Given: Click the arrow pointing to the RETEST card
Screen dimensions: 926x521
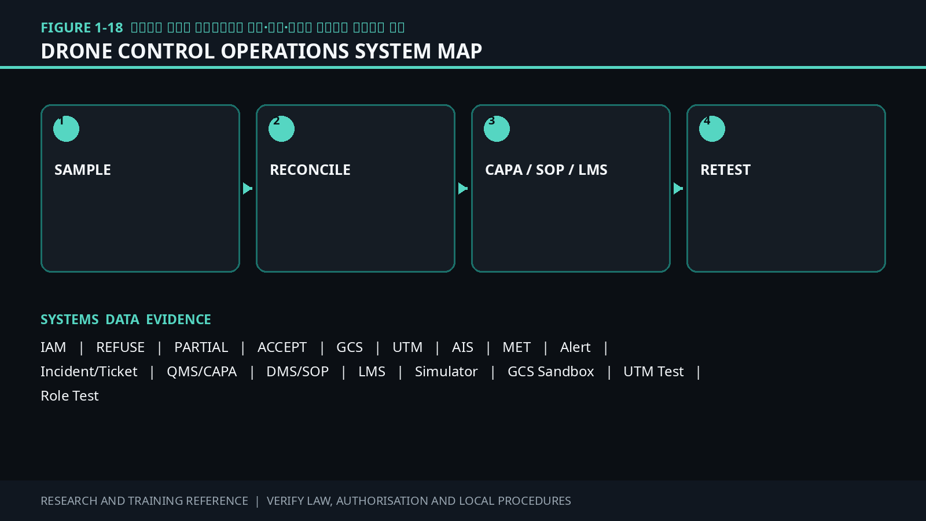Looking at the screenshot, I should click(x=678, y=189).
